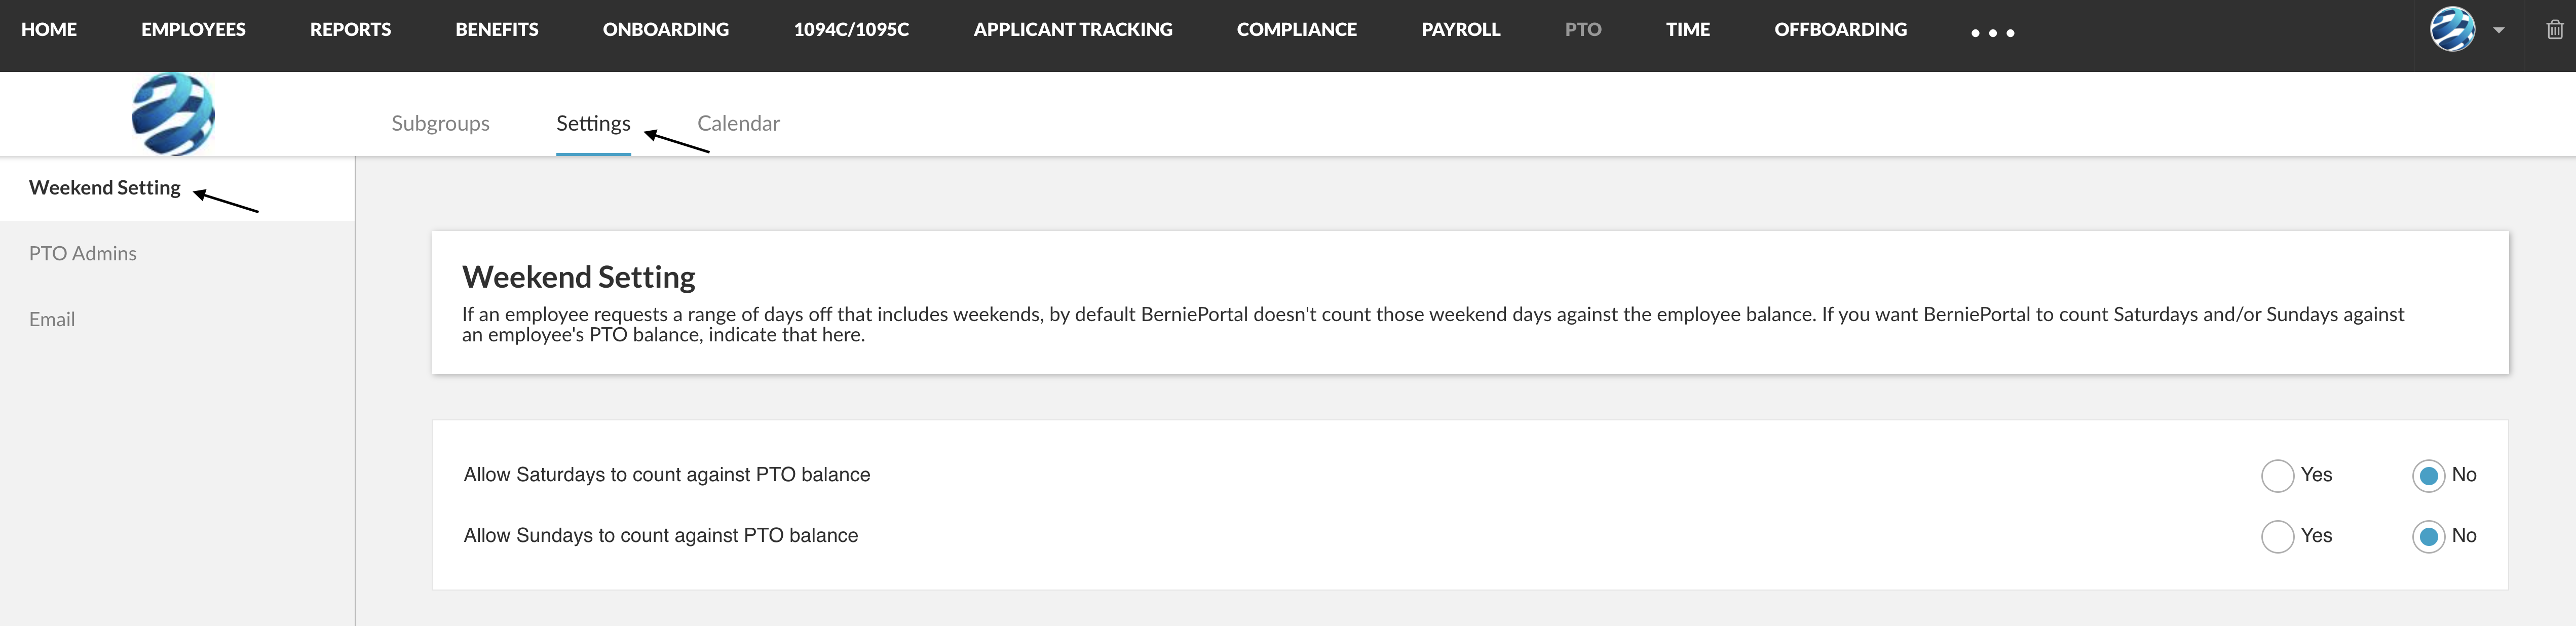The image size is (2576, 626).
Task: Open the Onboarding menu item
Action: coord(665,30)
